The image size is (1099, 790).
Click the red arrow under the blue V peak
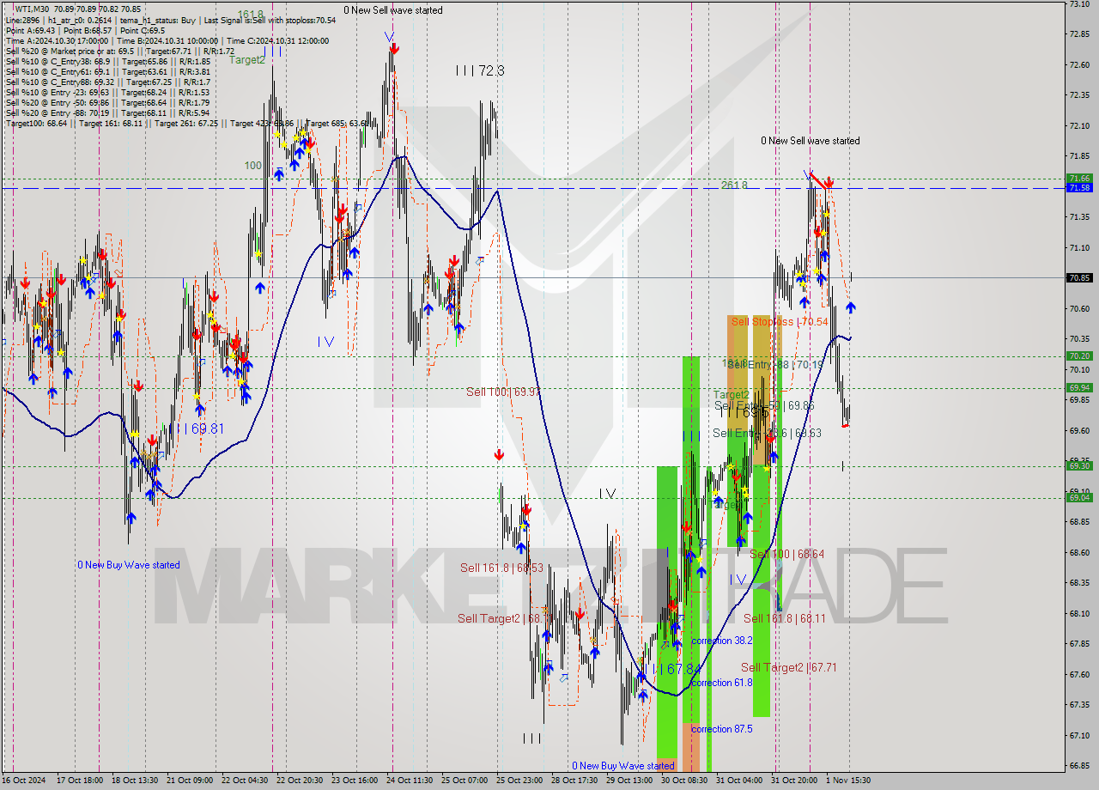[392, 49]
